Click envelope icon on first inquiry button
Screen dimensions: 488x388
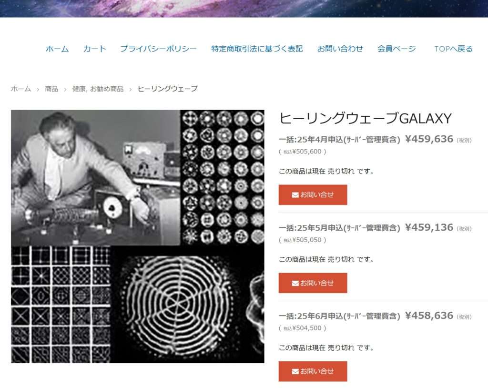point(295,195)
